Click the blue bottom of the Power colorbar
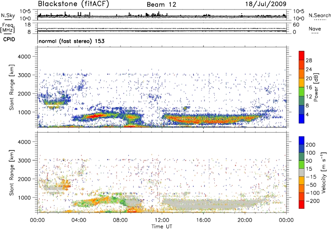The image size is (331, 229). [x=302, y=119]
